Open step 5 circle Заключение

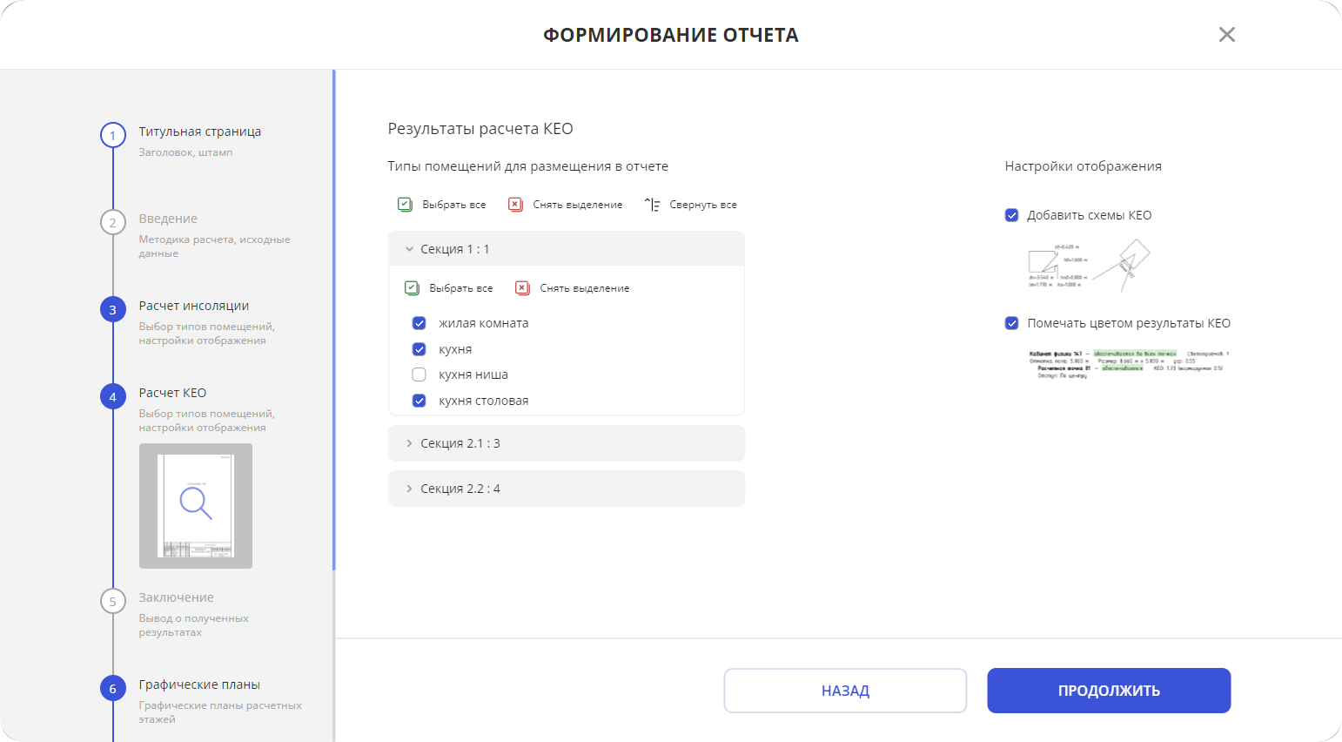point(112,602)
